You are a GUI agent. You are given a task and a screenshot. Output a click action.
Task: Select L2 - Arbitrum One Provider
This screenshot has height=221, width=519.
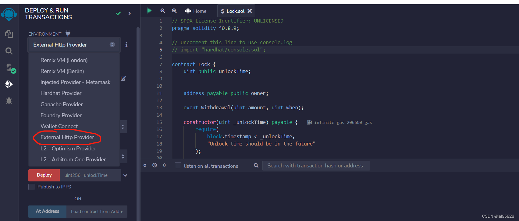pos(73,160)
